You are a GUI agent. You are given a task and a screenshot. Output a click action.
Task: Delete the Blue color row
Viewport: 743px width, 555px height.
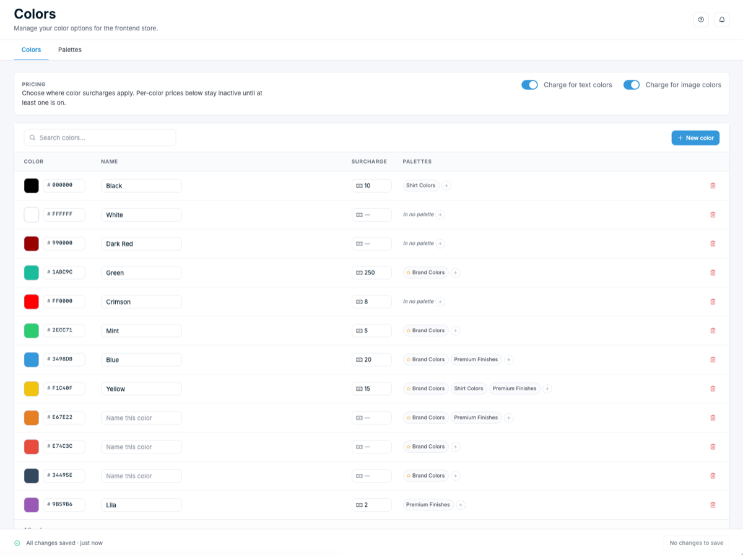(713, 359)
